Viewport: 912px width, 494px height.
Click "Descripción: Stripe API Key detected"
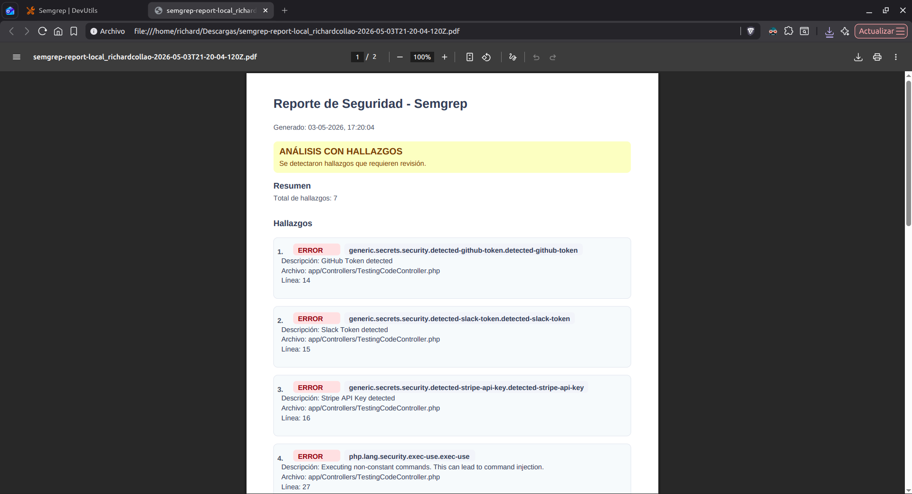338,398
